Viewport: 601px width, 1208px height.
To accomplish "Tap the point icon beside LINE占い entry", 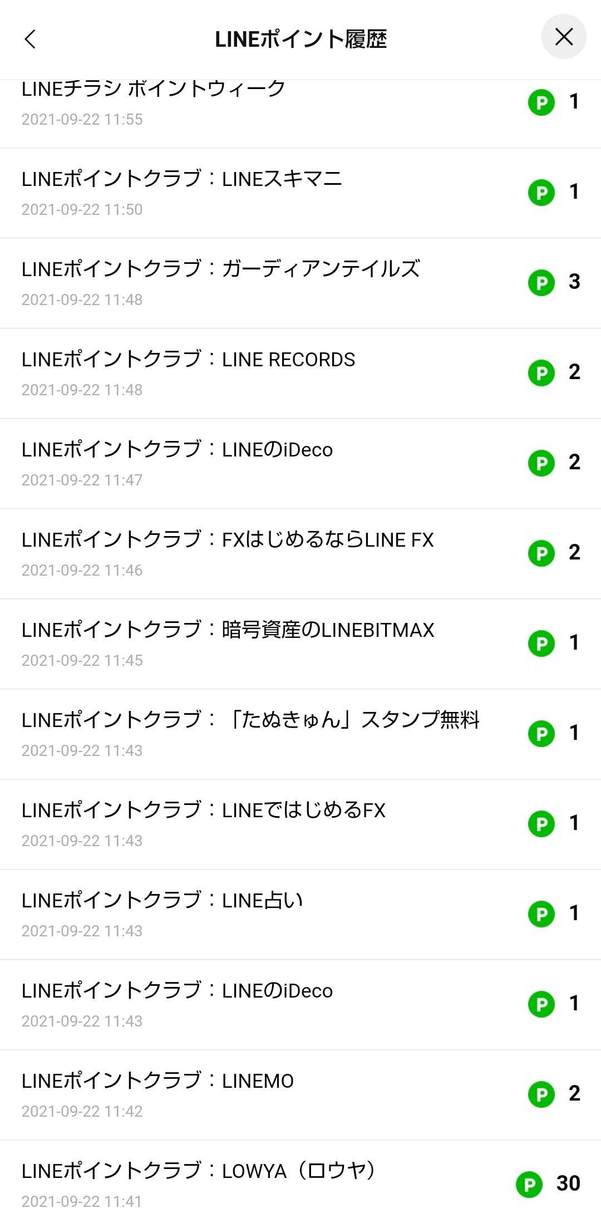I will [541, 914].
